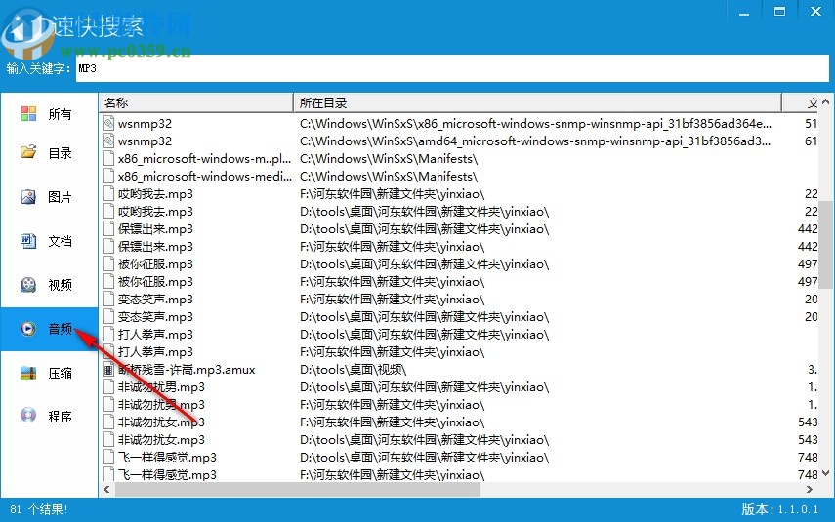Switch to the 视频 video category icon

tap(28, 285)
